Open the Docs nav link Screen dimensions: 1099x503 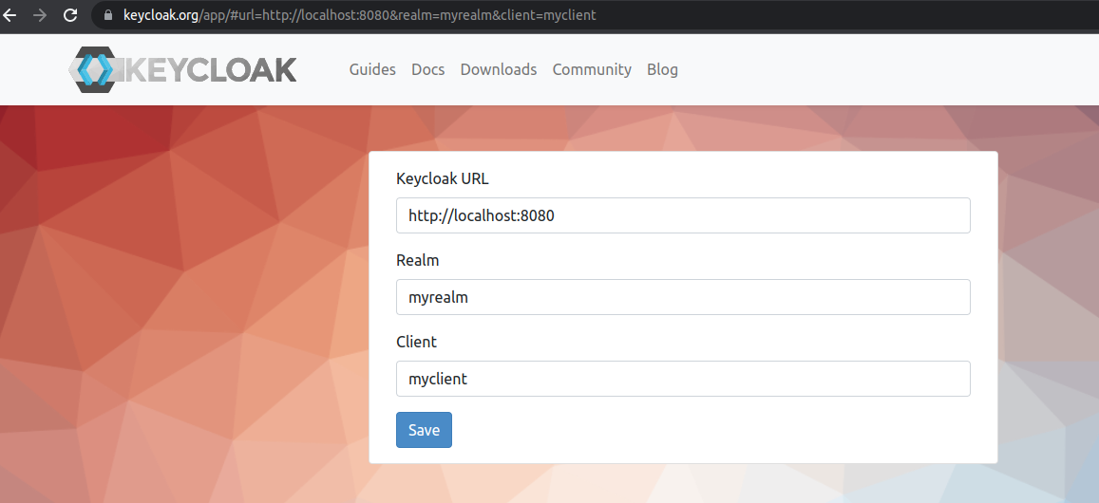[x=428, y=69]
